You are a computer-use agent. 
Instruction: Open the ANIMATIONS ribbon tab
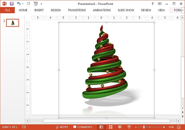click(x=102, y=10)
